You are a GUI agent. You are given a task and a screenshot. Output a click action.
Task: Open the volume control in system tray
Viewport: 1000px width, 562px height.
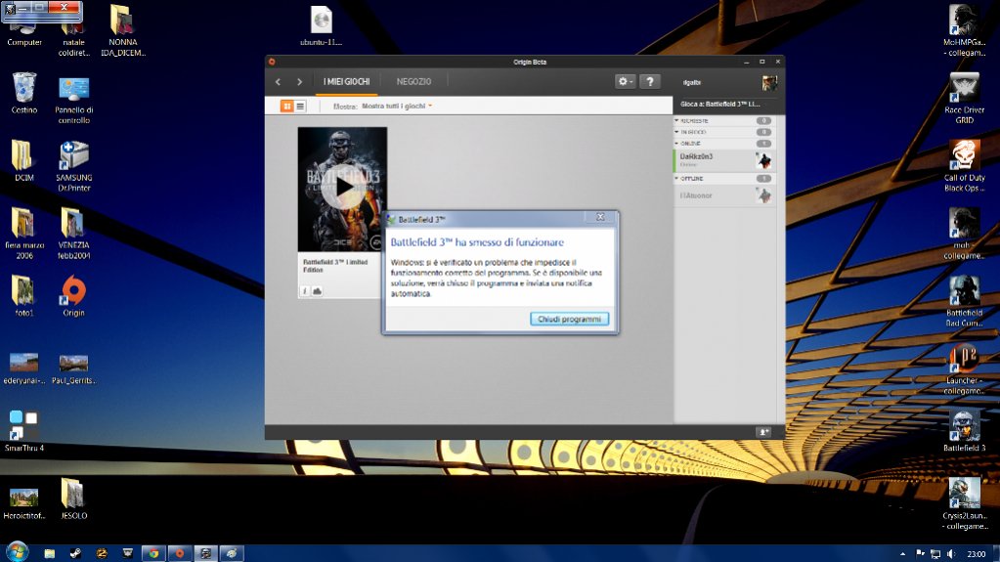coord(951,554)
